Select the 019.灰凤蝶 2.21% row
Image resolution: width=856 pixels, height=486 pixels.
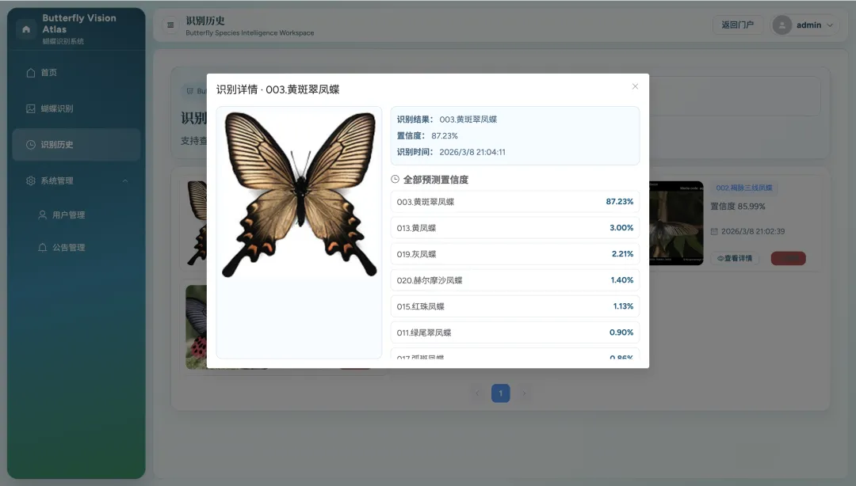515,254
